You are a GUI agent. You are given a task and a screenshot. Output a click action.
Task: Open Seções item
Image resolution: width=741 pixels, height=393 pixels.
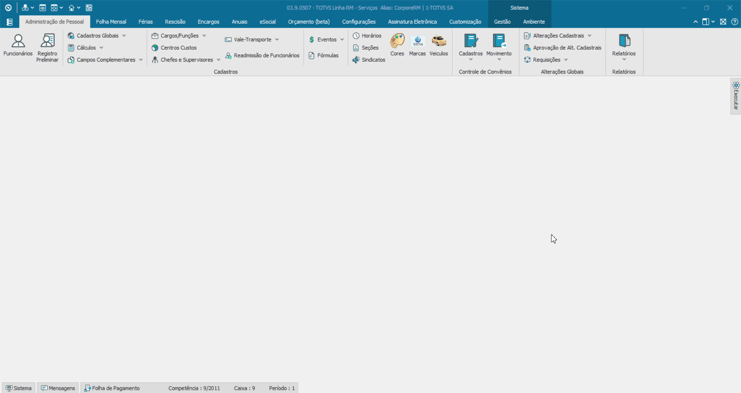365,48
